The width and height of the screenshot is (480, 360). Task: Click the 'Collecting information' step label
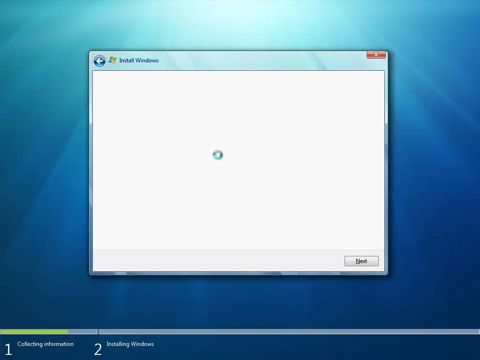[x=45, y=344]
